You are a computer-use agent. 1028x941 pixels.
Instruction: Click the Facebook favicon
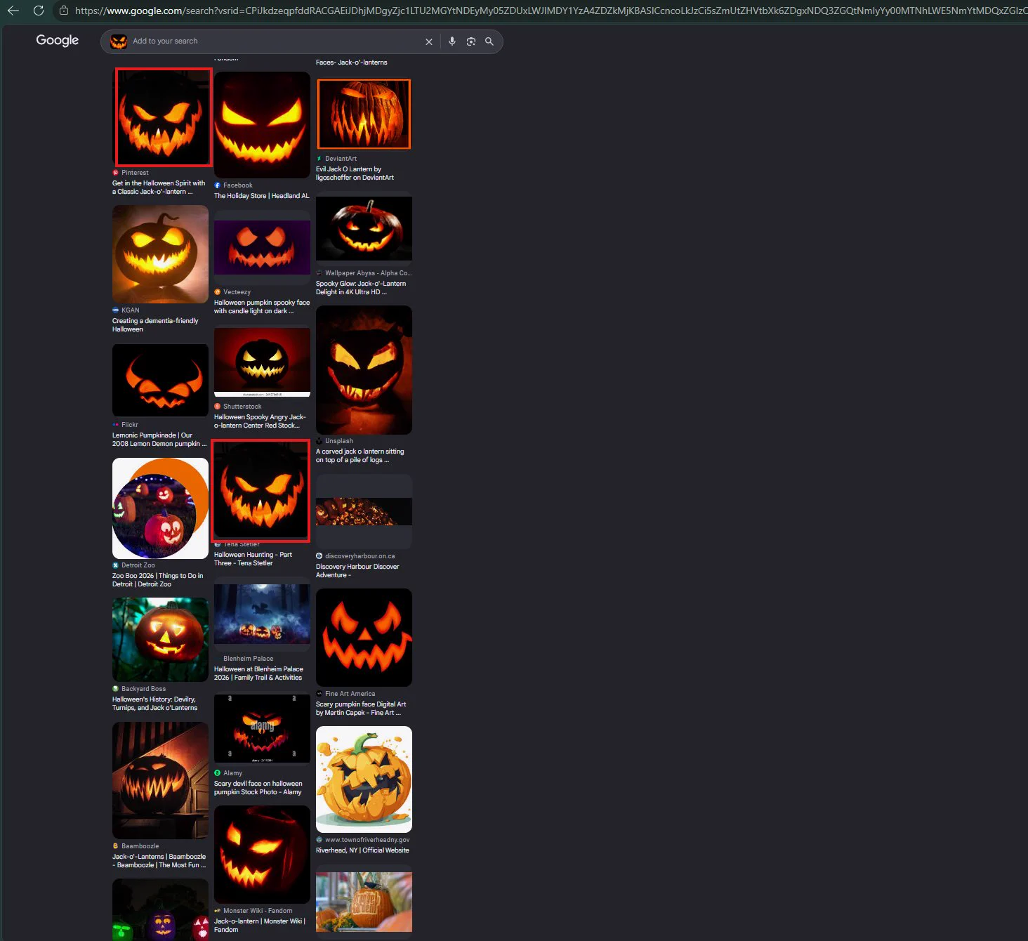click(x=218, y=185)
